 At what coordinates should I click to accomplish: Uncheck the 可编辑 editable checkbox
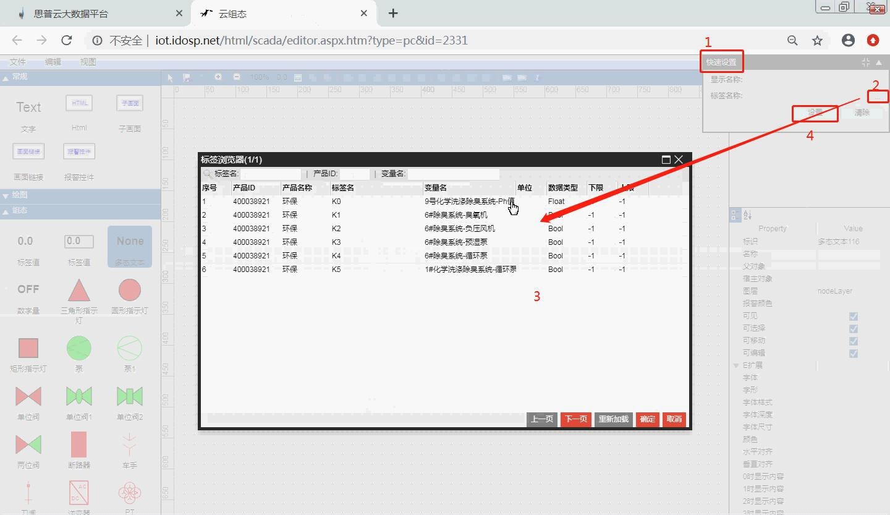854,354
